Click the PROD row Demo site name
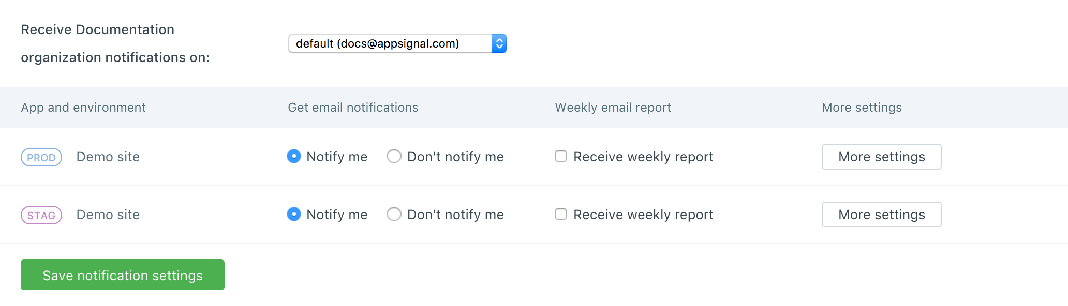Image resolution: width=1068 pixels, height=306 pixels. 108,157
